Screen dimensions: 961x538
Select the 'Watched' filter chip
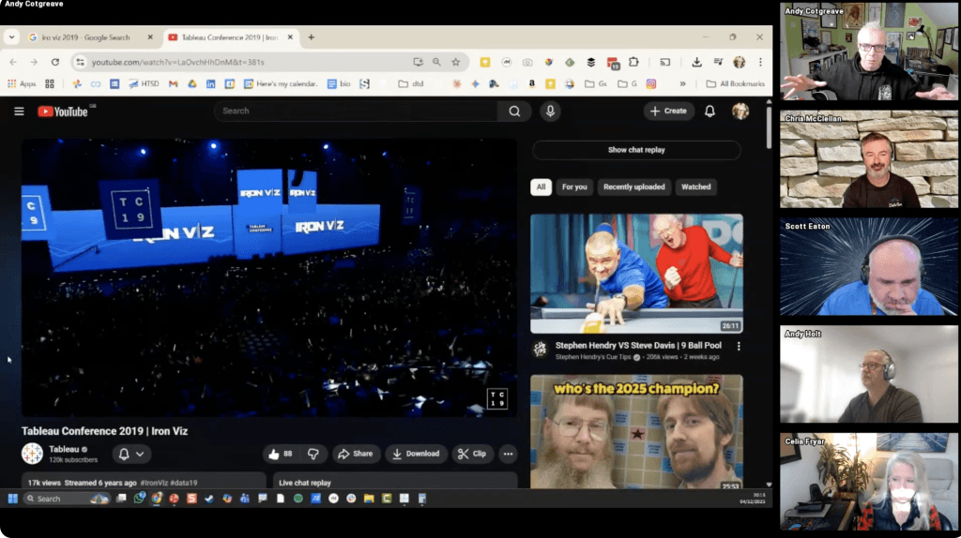point(695,187)
